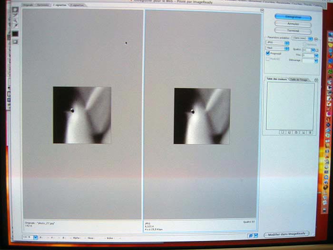Click the preview-in-browser icon at bottom

click(x=251, y=235)
